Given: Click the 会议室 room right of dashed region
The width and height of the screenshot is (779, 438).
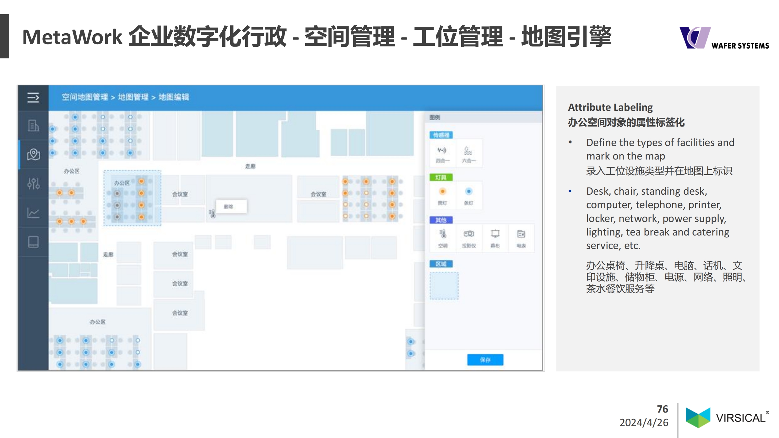Looking at the screenshot, I should tap(180, 194).
